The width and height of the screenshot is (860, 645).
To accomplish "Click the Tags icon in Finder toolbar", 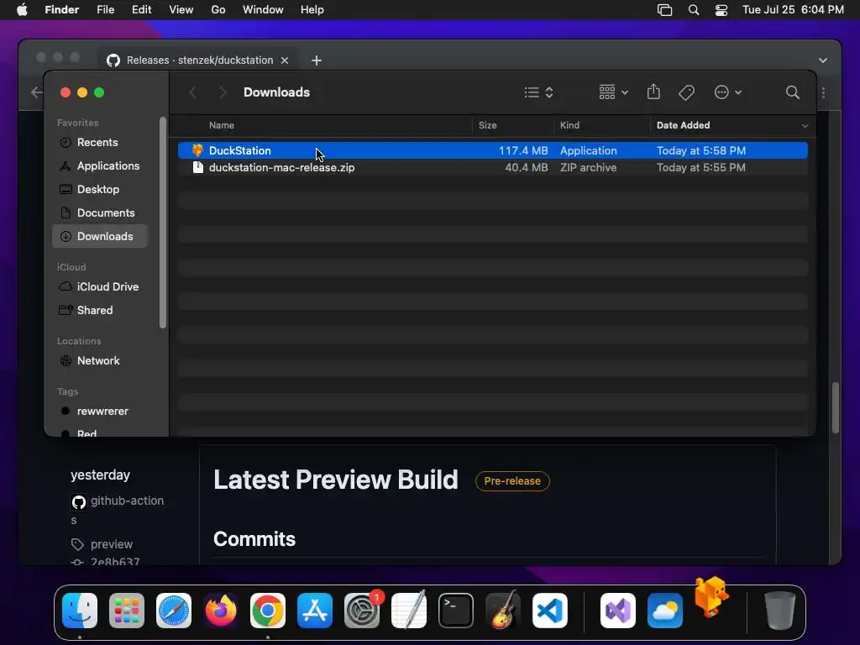I will [686, 92].
